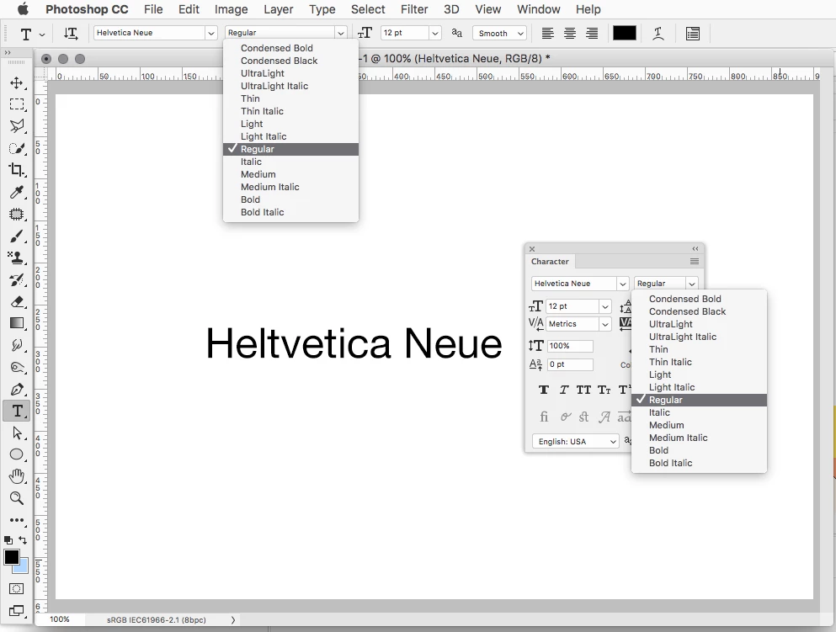Open the Edit Toolbar ellipsis
The image size is (836, 632).
pyautogui.click(x=17, y=520)
